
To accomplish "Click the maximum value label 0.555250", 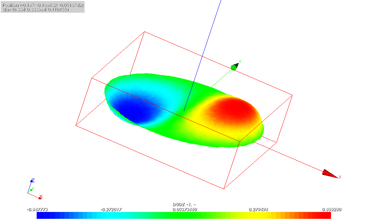I will pyautogui.click(x=332, y=209).
